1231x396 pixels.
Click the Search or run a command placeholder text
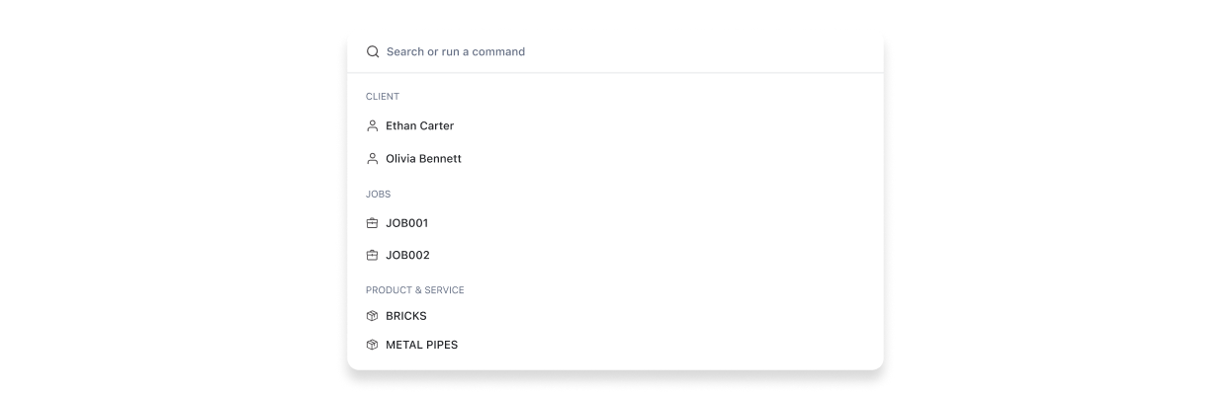pos(456,51)
